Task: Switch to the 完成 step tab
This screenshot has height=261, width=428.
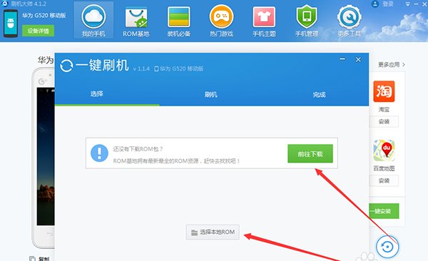Action: click(x=319, y=95)
